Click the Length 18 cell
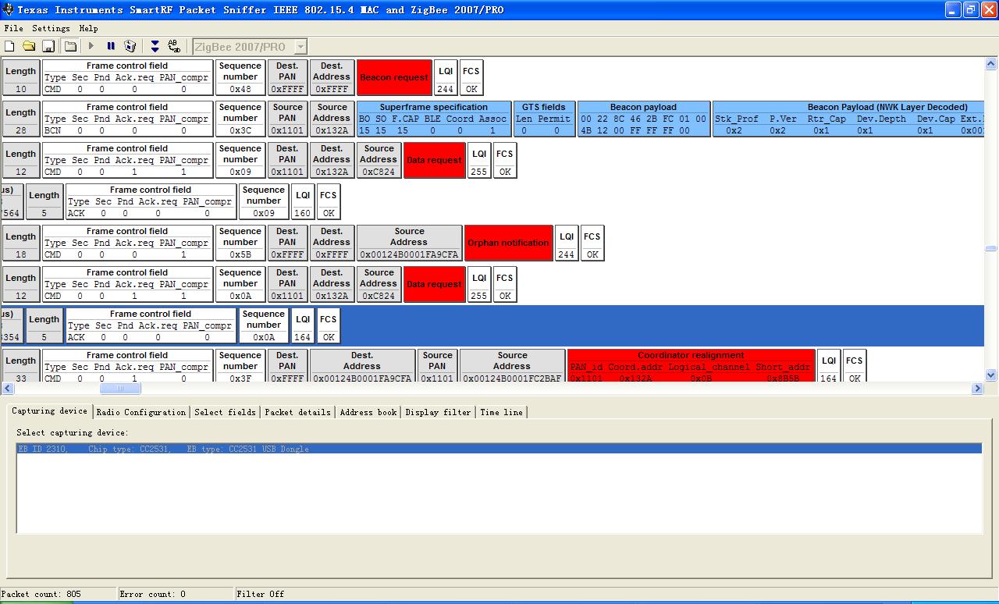This screenshot has height=604, width=999. coord(21,243)
